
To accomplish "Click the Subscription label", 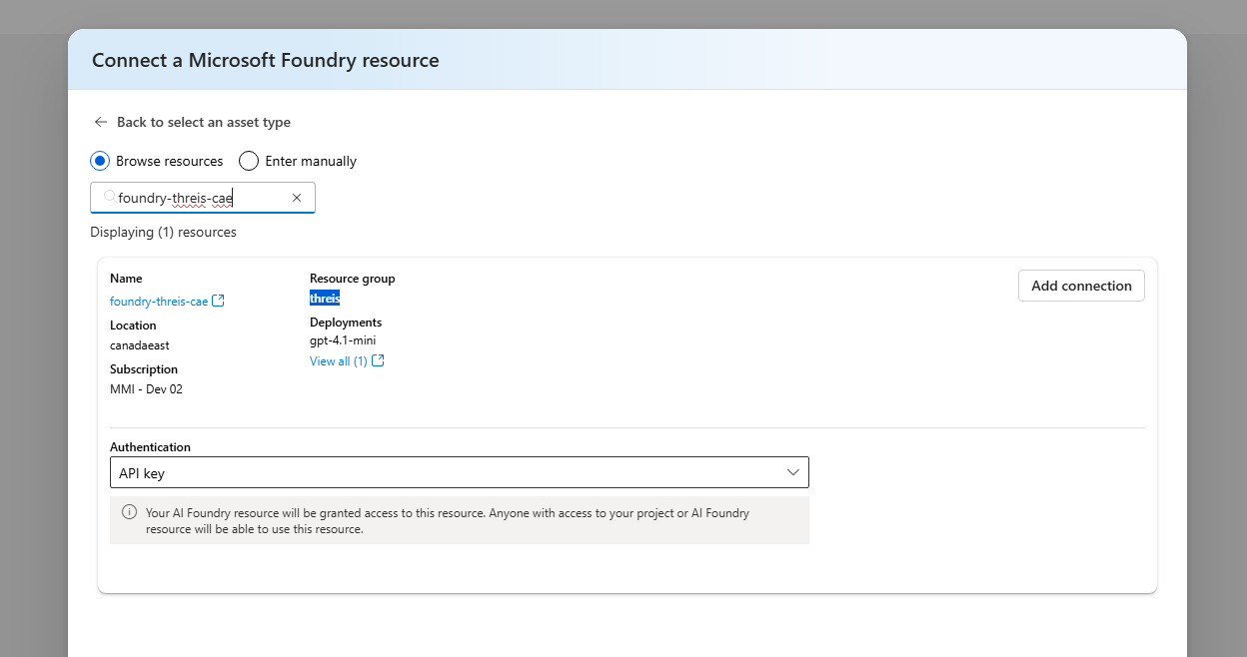I will click(144, 369).
